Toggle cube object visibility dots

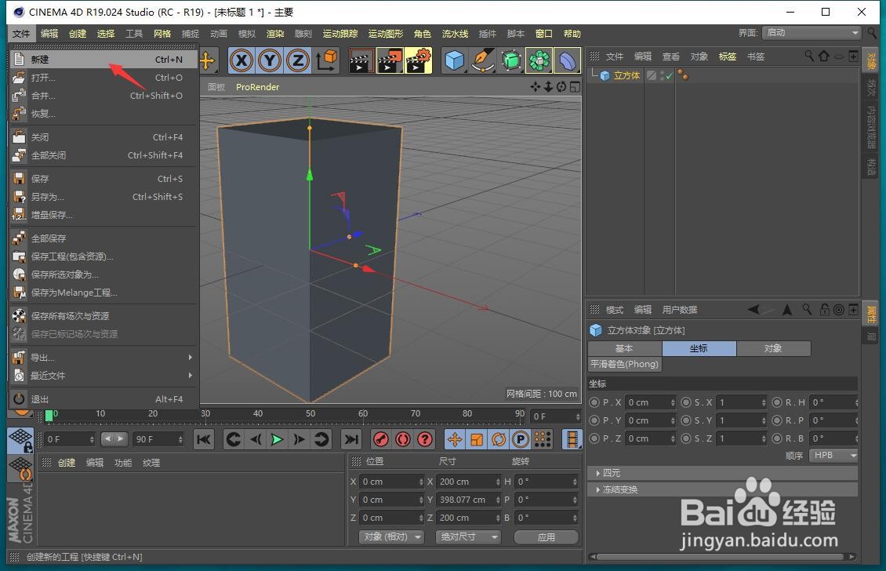[661, 75]
